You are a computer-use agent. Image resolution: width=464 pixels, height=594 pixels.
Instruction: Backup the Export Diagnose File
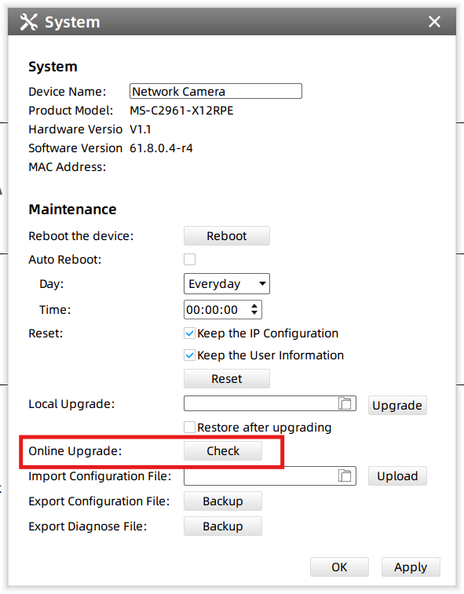click(x=223, y=527)
